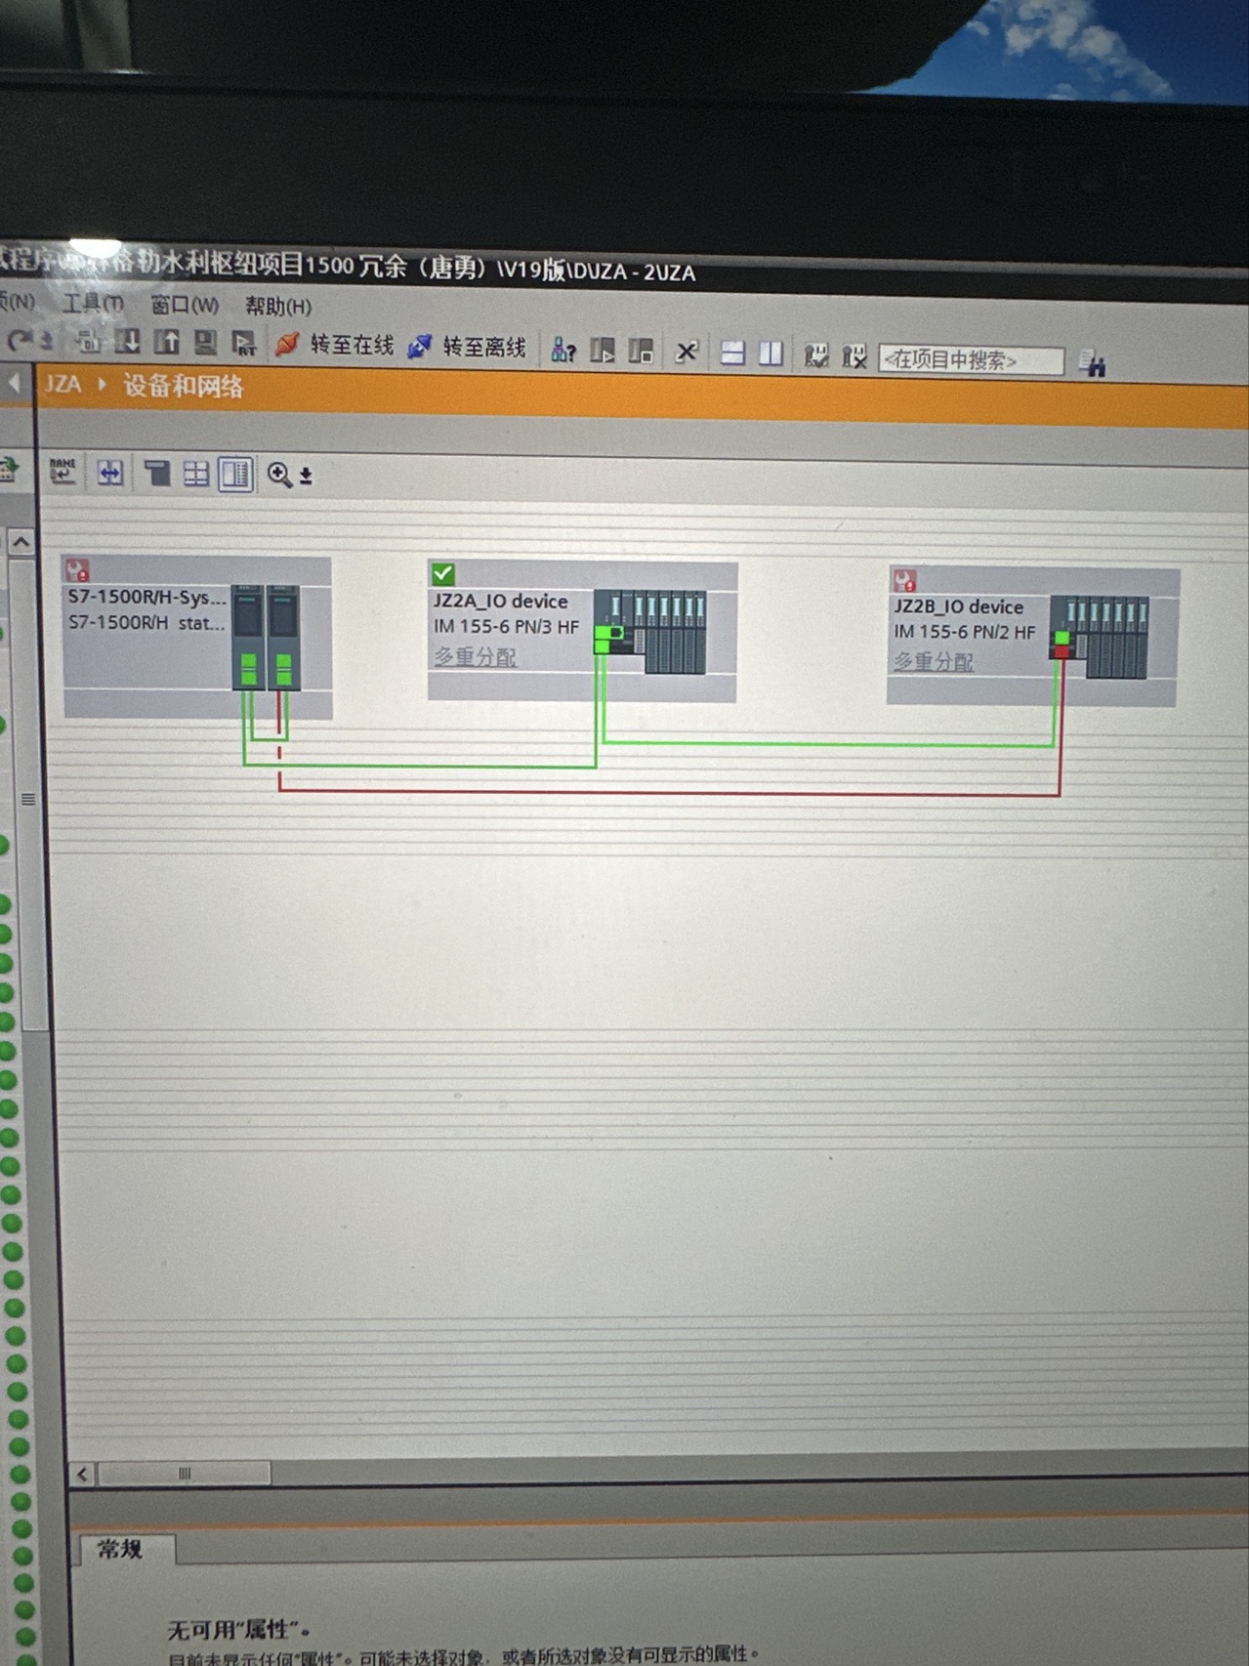Click the Stop CPU icon

point(641,351)
